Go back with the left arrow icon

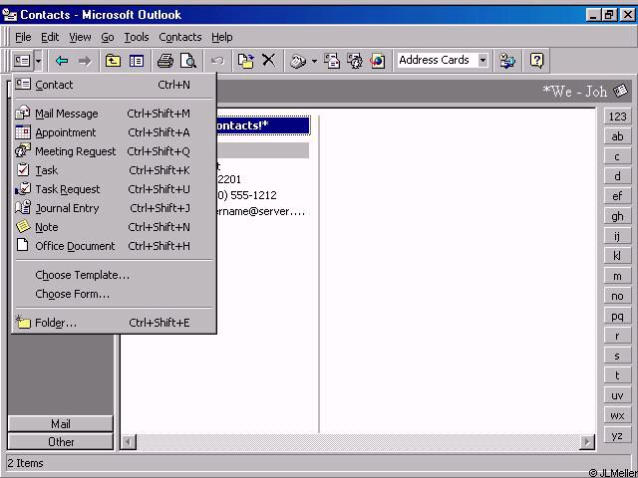point(62,61)
